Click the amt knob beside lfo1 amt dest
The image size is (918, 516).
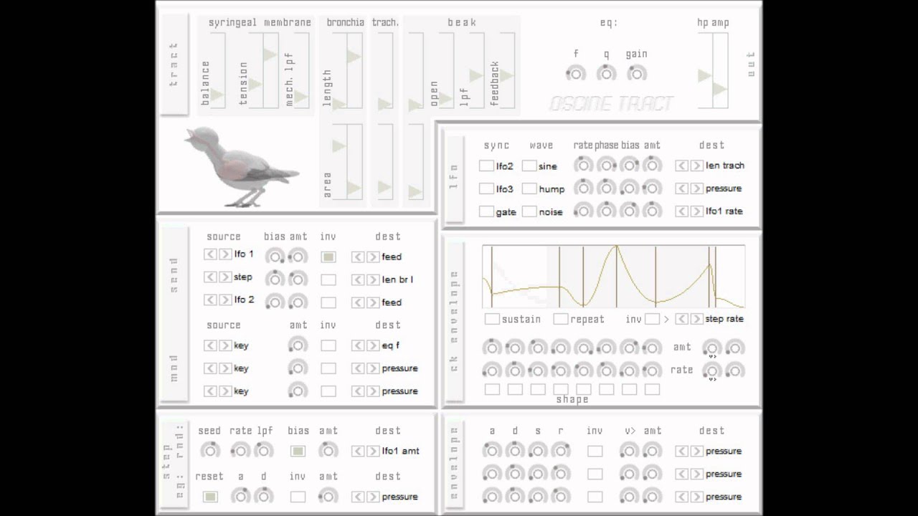pyautogui.click(x=328, y=451)
